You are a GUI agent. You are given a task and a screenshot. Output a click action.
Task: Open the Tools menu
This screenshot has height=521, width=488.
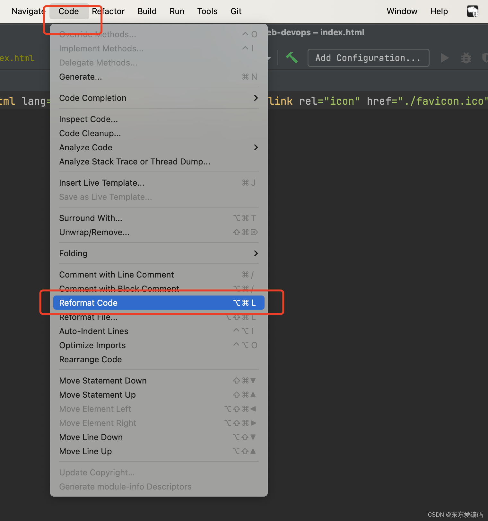click(207, 11)
